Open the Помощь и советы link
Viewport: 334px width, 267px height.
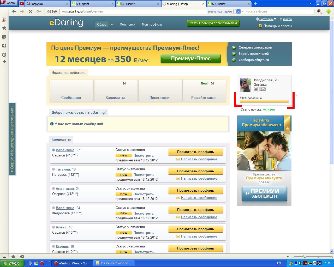[278, 26]
